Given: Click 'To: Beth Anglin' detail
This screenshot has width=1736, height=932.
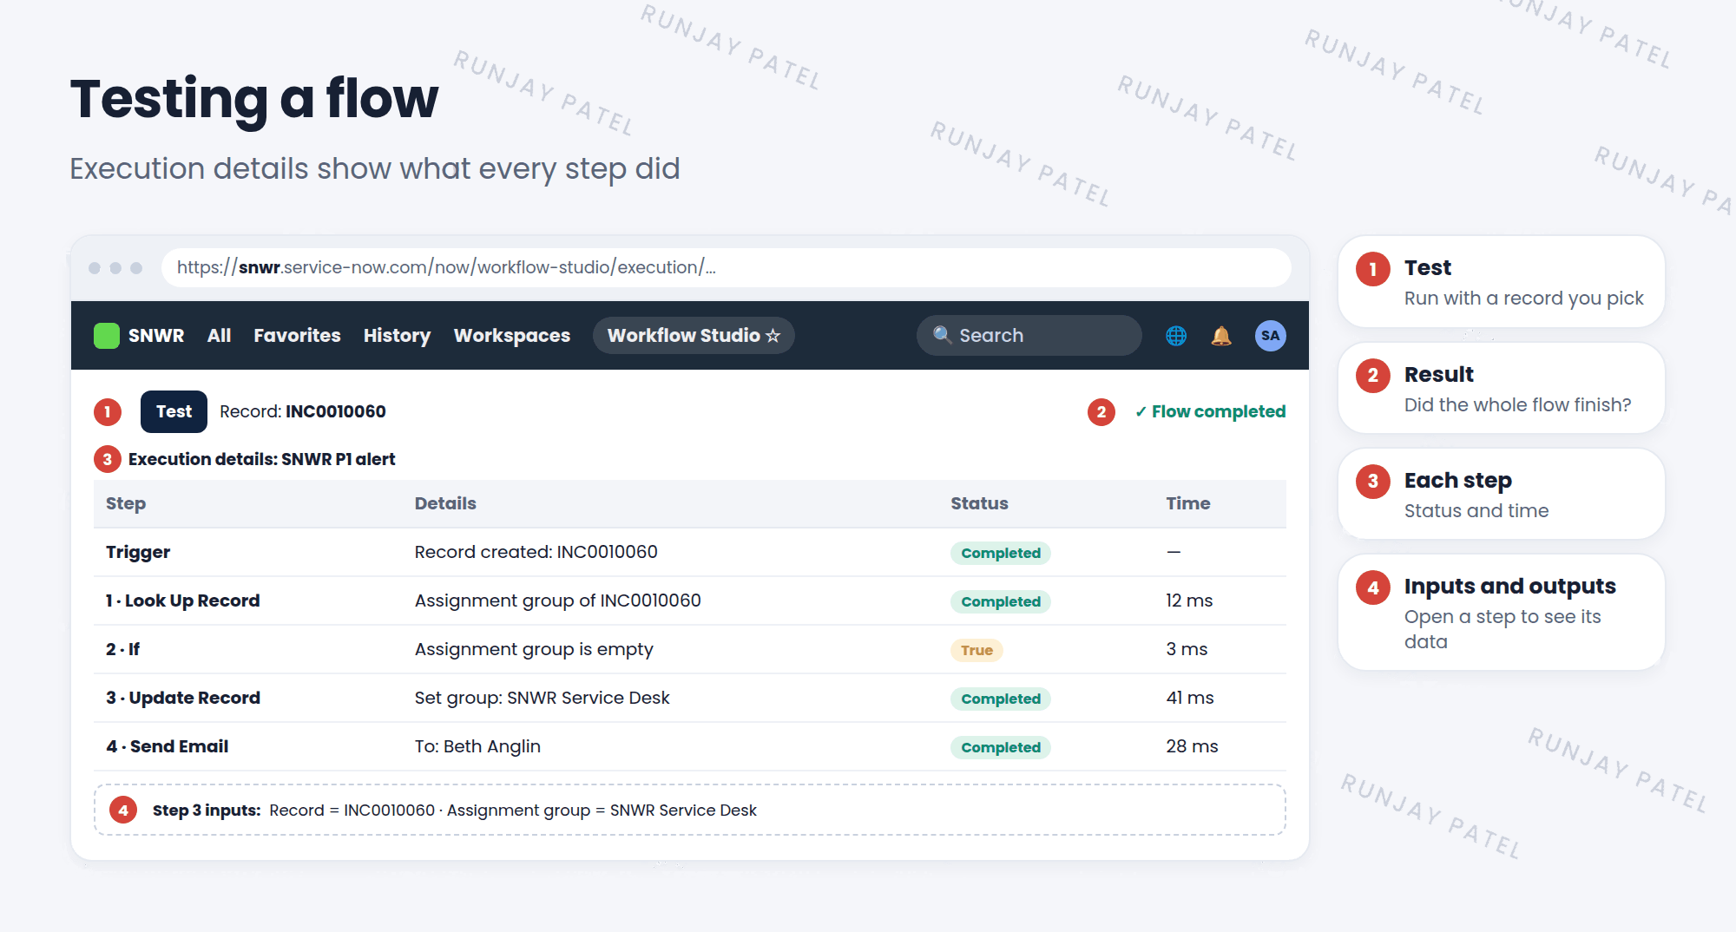Looking at the screenshot, I should (x=477, y=746).
